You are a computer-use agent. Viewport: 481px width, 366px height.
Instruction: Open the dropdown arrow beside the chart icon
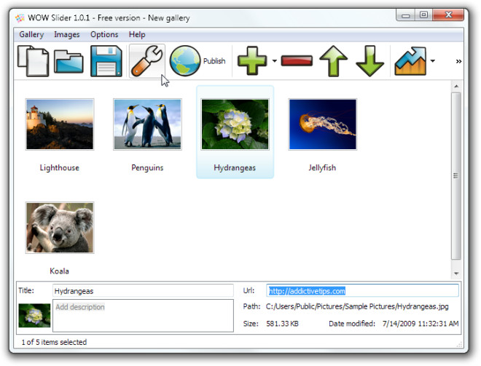click(432, 61)
